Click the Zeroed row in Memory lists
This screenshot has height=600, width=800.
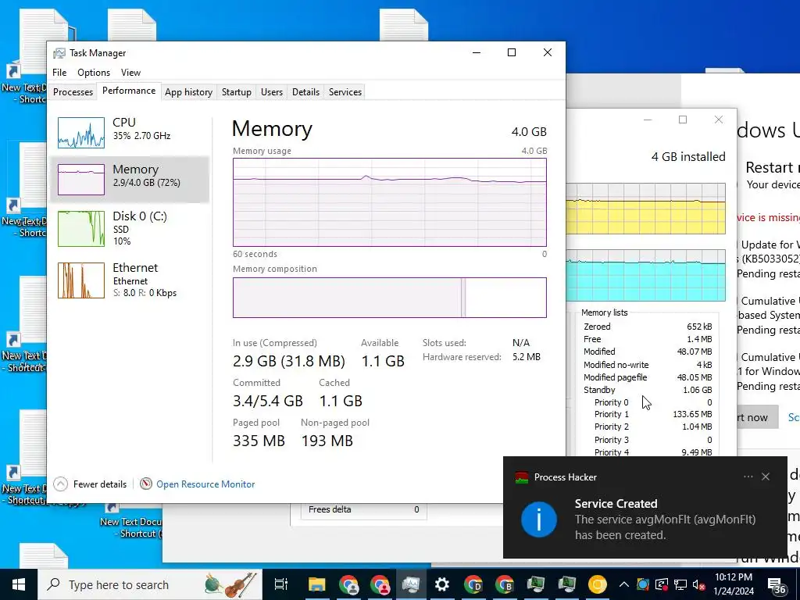tap(648, 327)
